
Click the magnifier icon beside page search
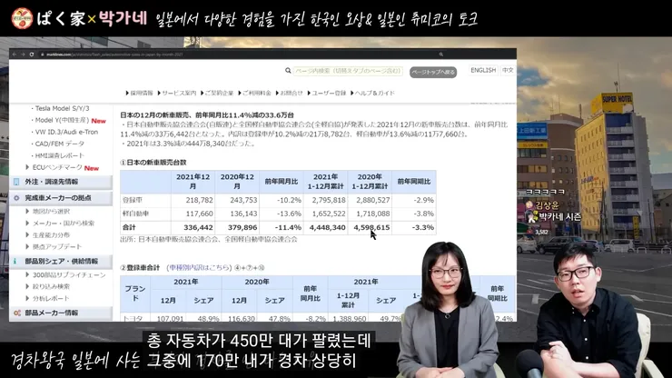tap(288, 71)
